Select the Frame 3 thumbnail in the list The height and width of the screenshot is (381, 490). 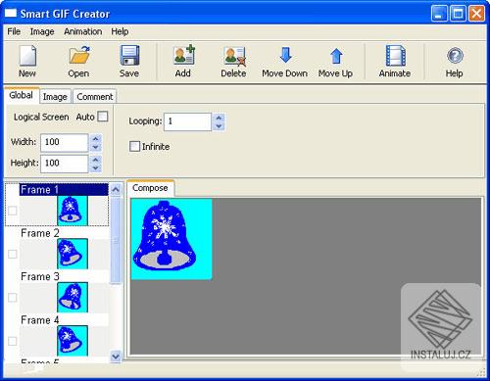(73, 297)
